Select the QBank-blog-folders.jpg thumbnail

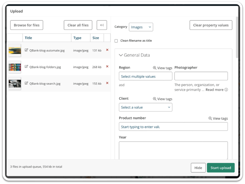click(x=15, y=67)
